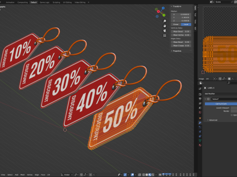Open the Mesh menu in viewport header

(23, 175)
